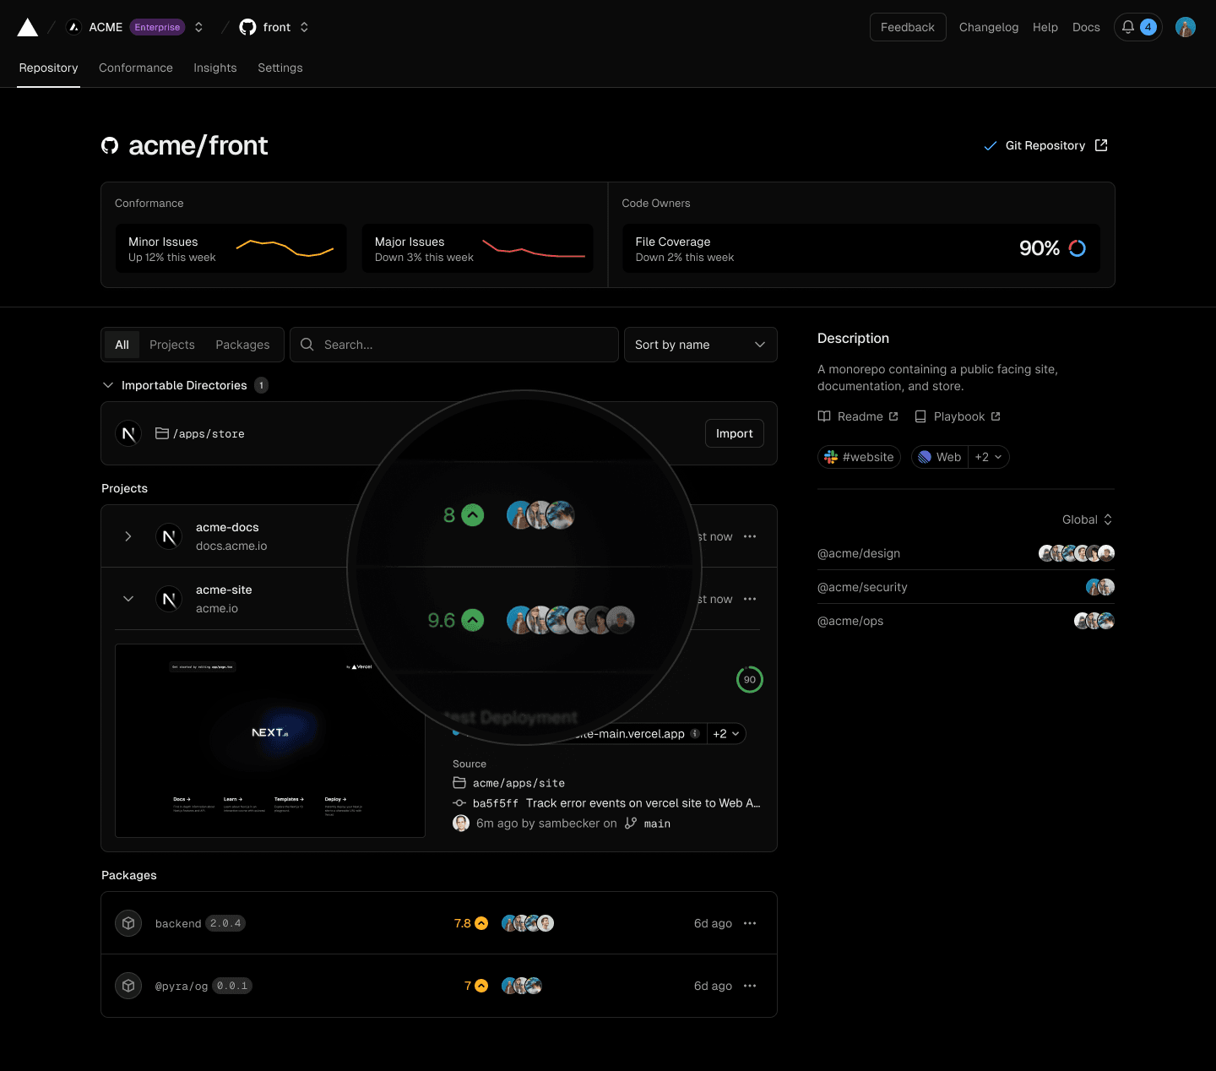This screenshot has height=1071, width=1216.
Task: Switch to the Conformance tab
Action: coord(136,68)
